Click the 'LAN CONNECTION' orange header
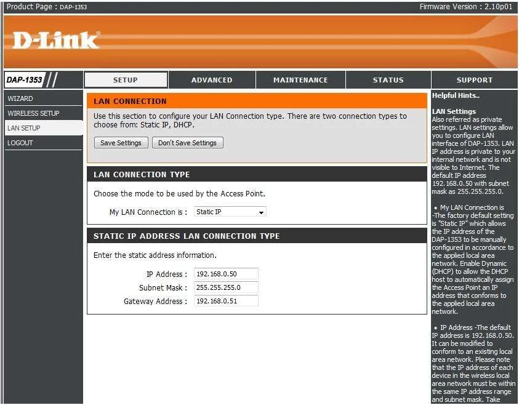Screen dimensions: 519x405 pyautogui.click(x=257, y=101)
